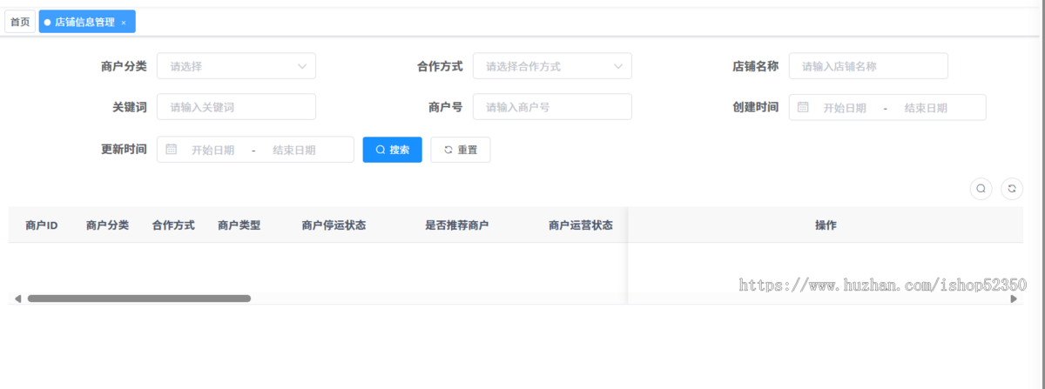Click the 重置 reset button
Image resolution: width=1045 pixels, height=389 pixels.
(x=461, y=150)
